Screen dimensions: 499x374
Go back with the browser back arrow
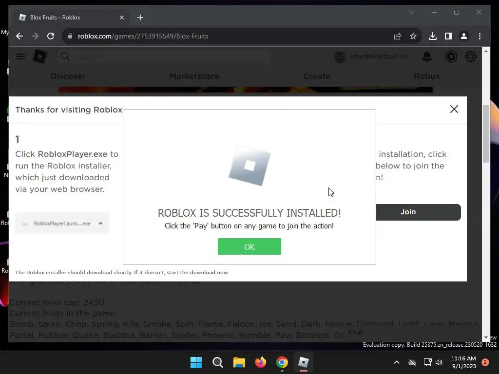[19, 36]
